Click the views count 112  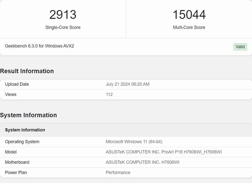[x=109, y=94]
